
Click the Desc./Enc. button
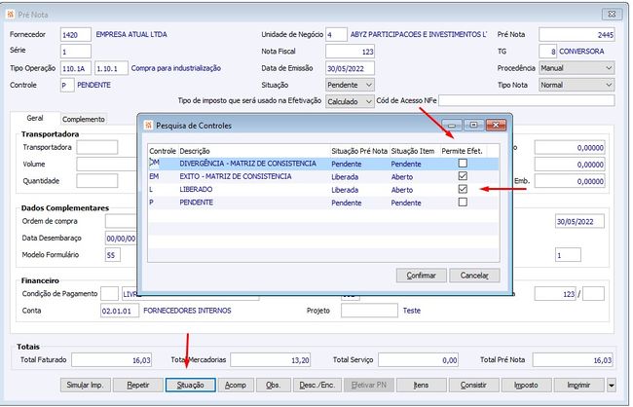[x=316, y=386]
